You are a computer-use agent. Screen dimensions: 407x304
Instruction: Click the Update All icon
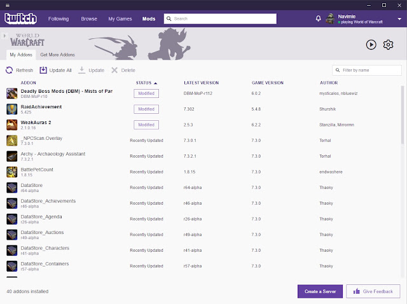(43, 70)
